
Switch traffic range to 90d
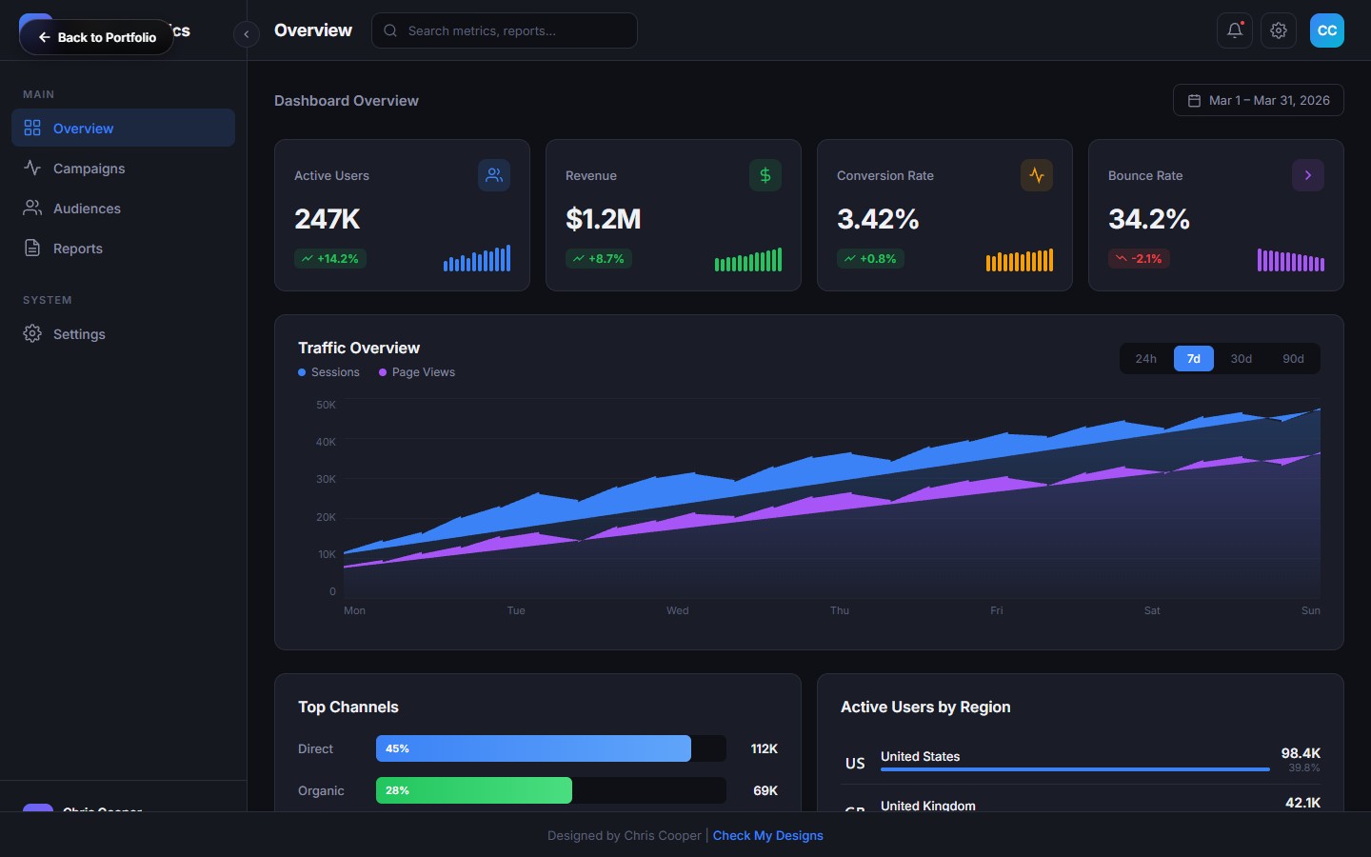(x=1293, y=358)
